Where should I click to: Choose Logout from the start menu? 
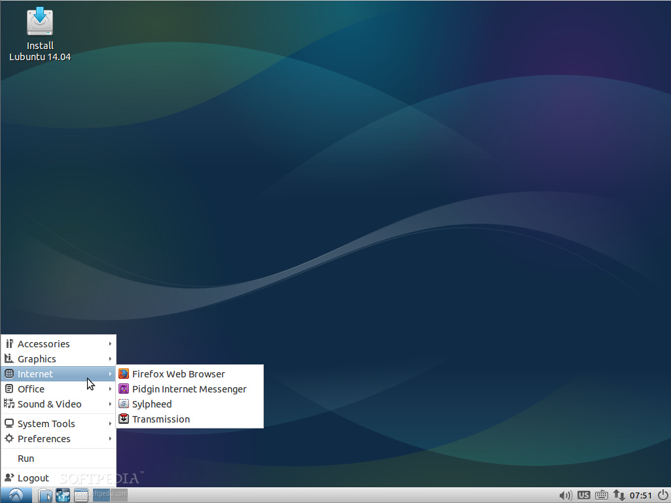[59, 477]
